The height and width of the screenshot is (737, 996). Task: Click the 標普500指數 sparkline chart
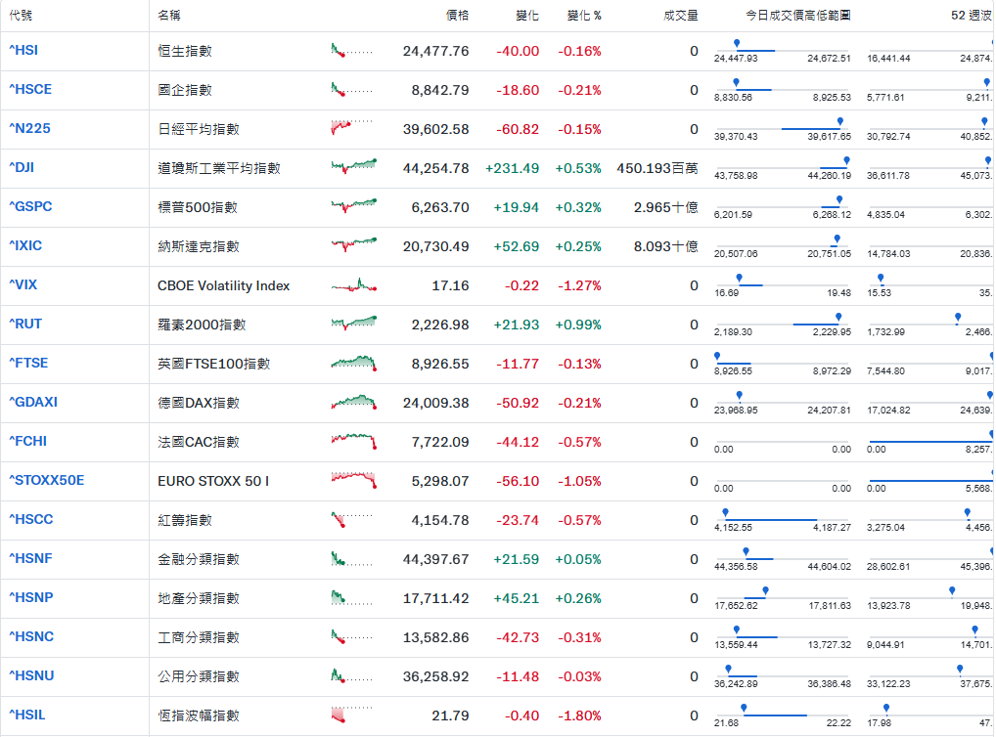point(353,205)
